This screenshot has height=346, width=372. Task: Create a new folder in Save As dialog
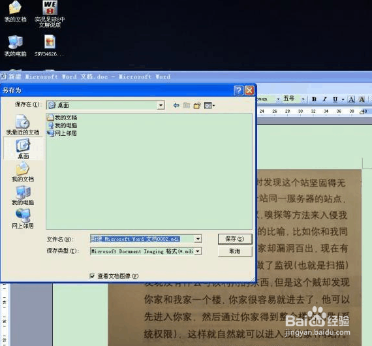click(x=197, y=105)
